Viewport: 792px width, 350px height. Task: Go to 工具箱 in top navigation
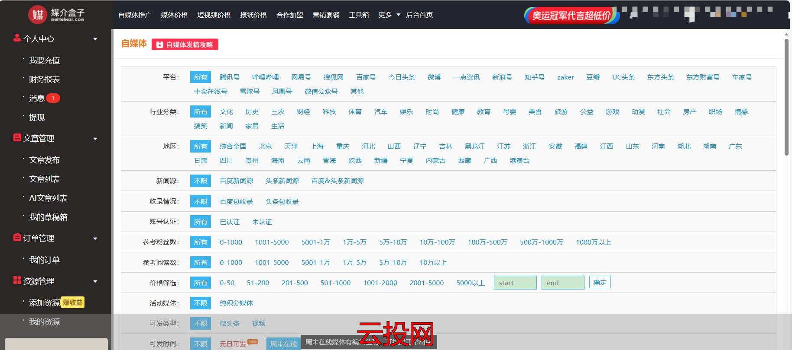point(359,15)
